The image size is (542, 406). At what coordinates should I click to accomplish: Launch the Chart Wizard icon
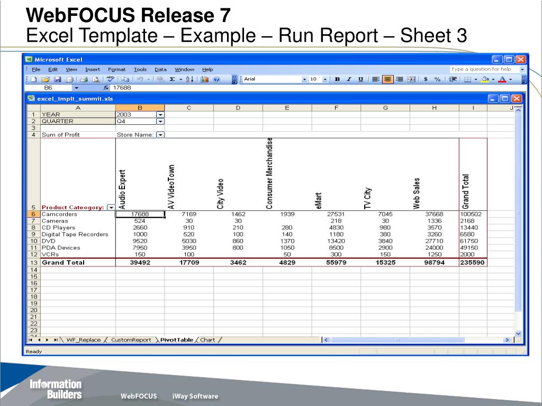205,79
